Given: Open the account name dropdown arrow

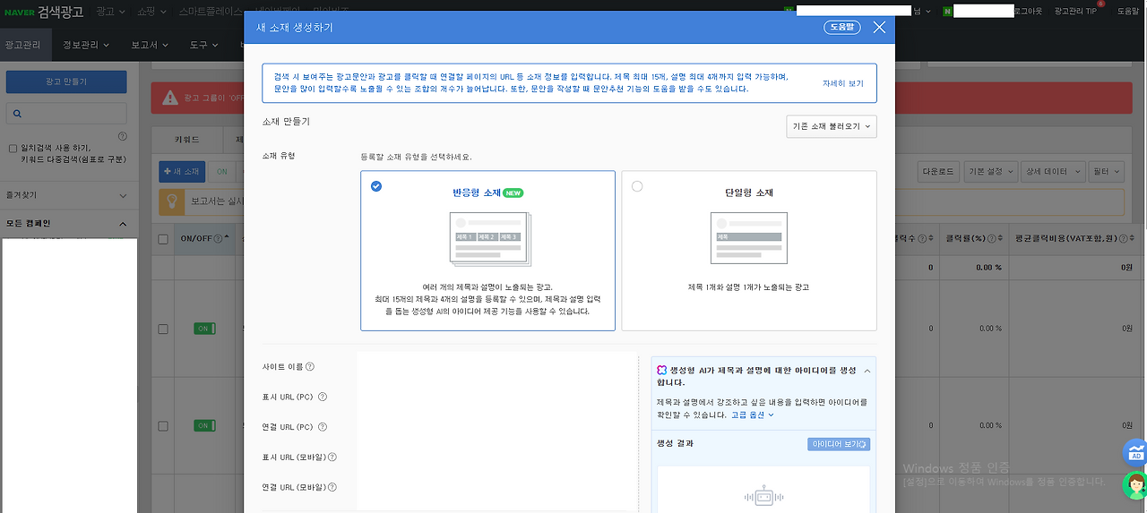Looking at the screenshot, I should click(x=927, y=11).
